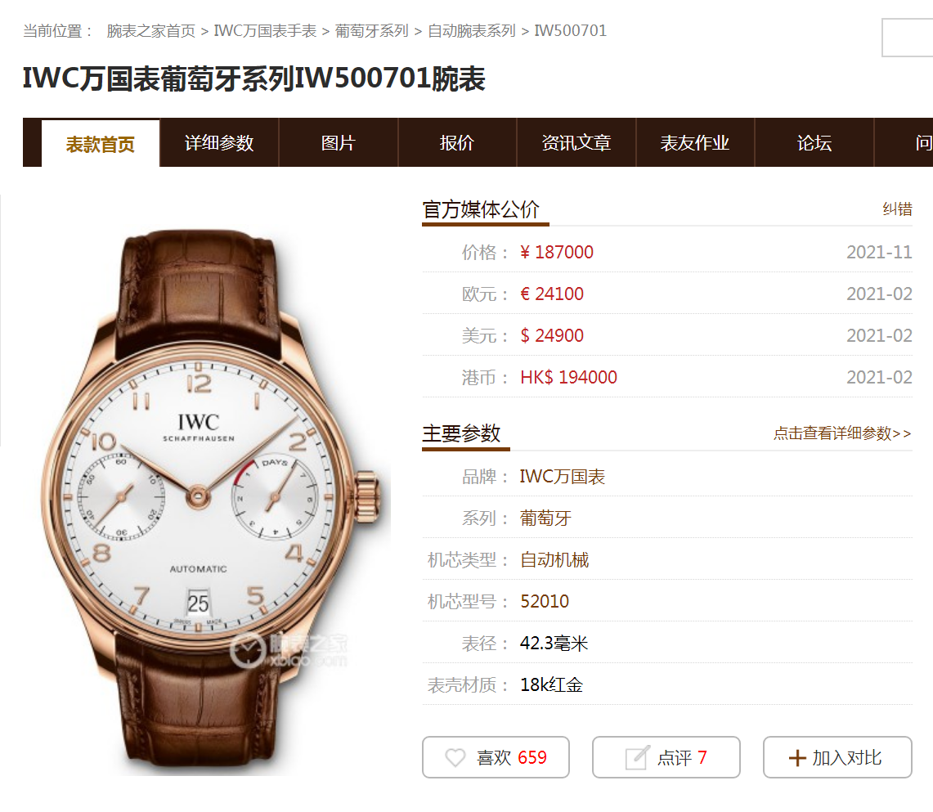Click 腕表之家首页 in the breadcrumb
The width and height of the screenshot is (933, 812).
tap(151, 31)
